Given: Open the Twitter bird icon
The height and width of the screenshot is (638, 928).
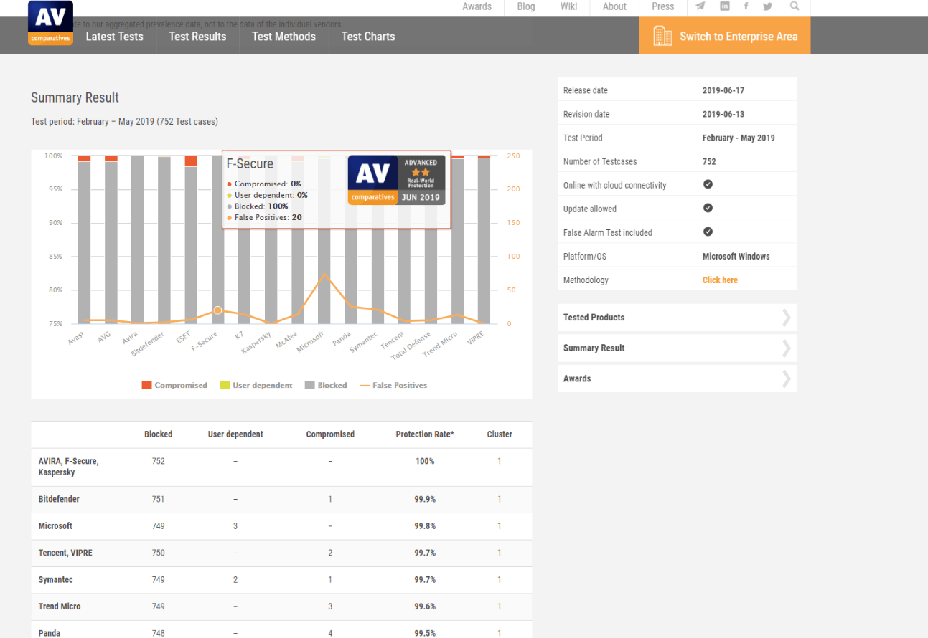Looking at the screenshot, I should pos(767,6).
